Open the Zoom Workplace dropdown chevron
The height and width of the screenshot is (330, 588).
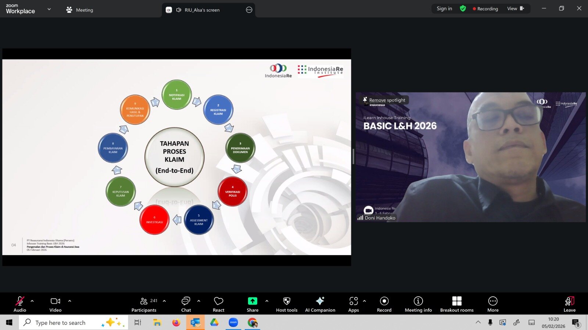pos(49,9)
